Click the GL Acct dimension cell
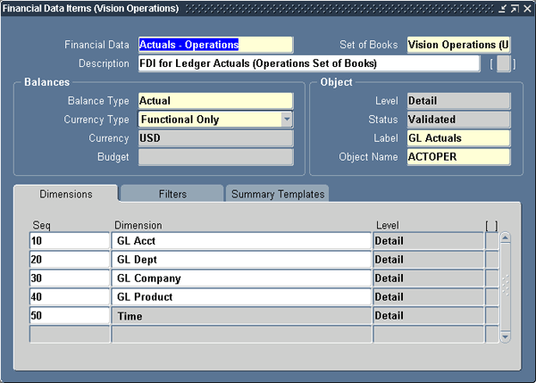 241,241
